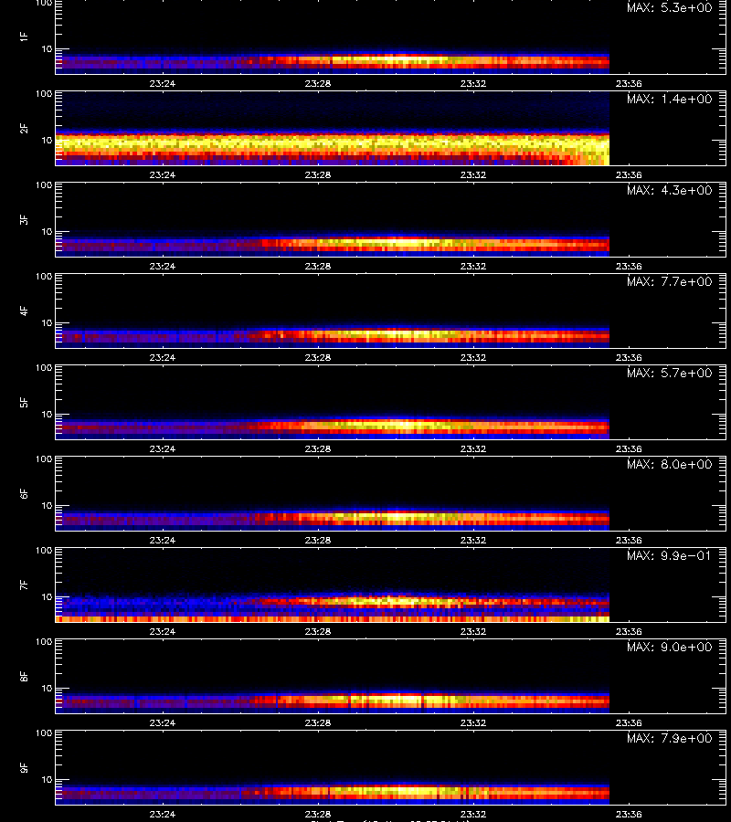Select the "MAX: 8.0e+00" annotation
This screenshot has width=731, height=822.
coord(669,464)
